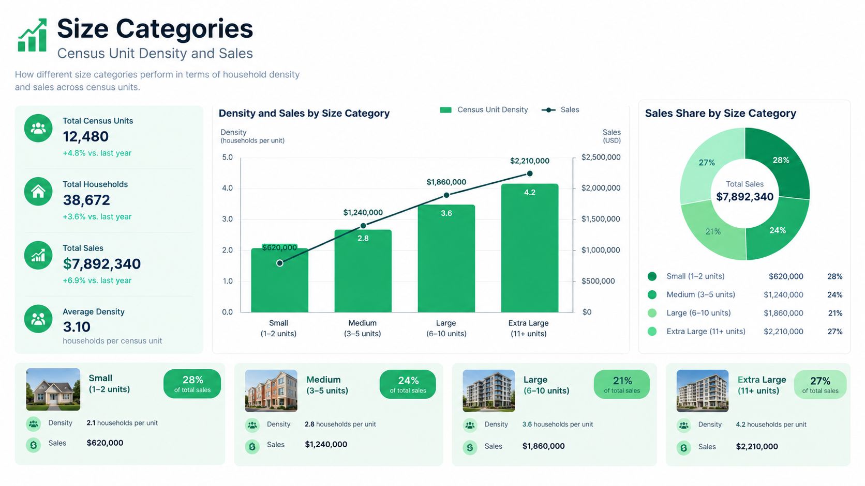Click the Total Households house icon
The image size is (865, 486).
(38, 192)
